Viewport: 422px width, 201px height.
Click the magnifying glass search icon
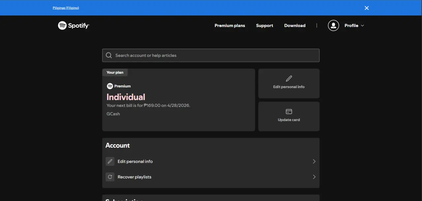[x=109, y=55]
